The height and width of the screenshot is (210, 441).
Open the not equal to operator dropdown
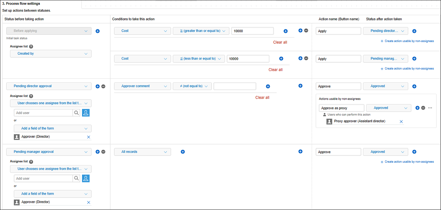(x=192, y=86)
